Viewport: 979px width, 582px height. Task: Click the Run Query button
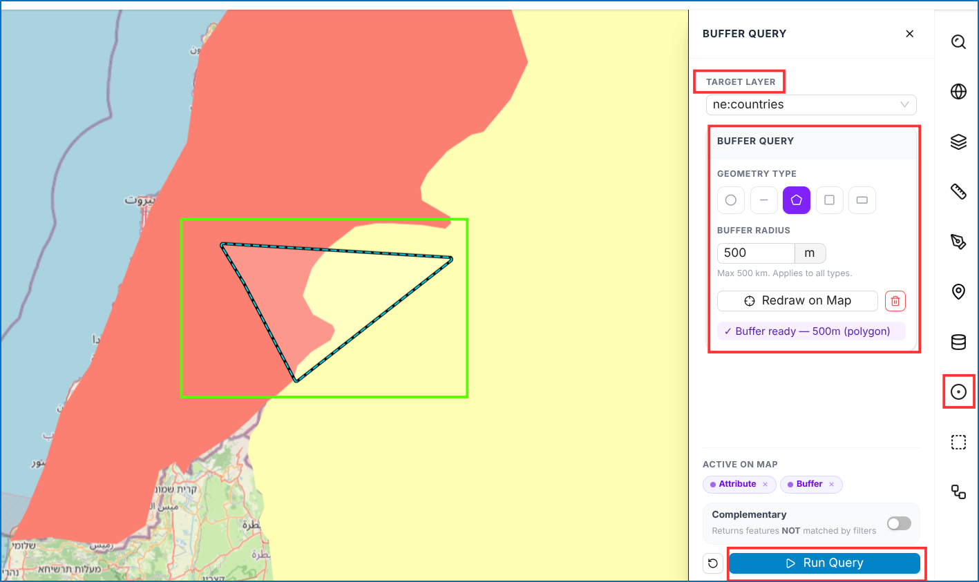point(824,563)
